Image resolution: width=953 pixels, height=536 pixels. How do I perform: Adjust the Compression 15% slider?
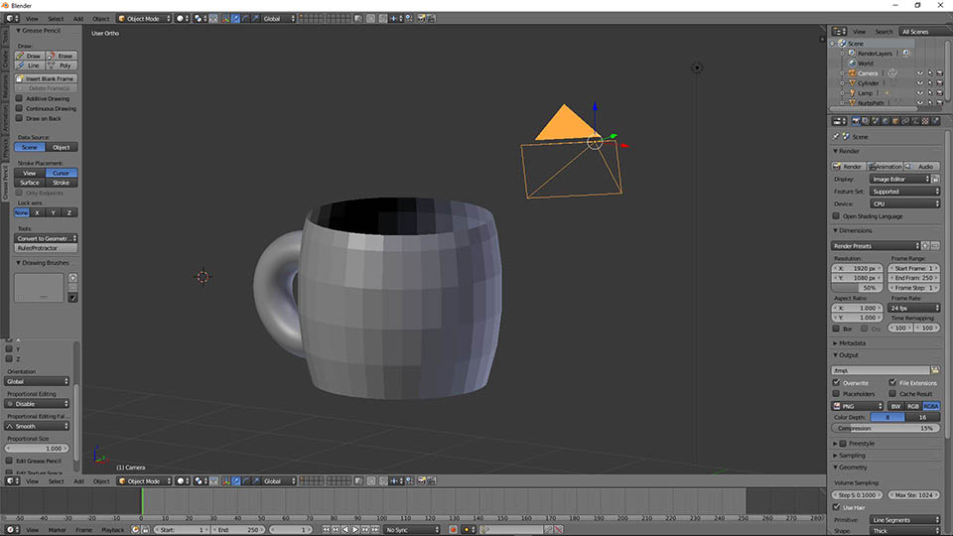click(885, 428)
